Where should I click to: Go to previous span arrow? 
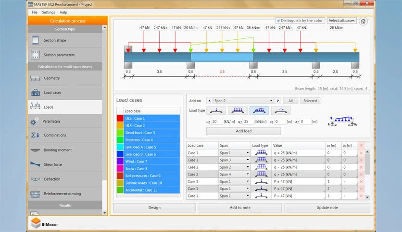point(210,101)
